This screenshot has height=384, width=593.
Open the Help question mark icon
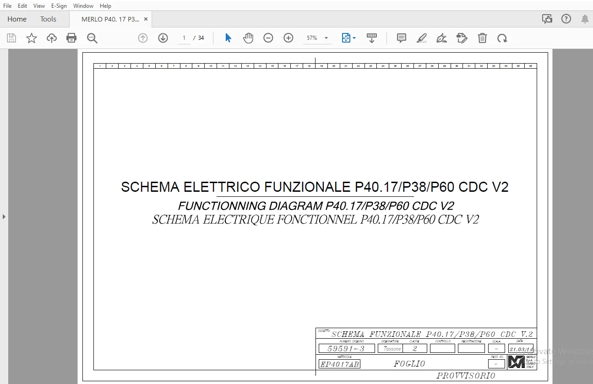coord(566,19)
